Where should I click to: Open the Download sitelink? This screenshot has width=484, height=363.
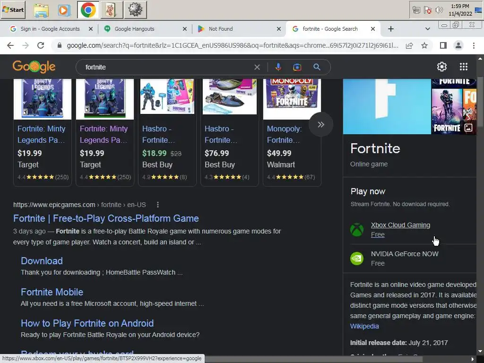(42, 261)
